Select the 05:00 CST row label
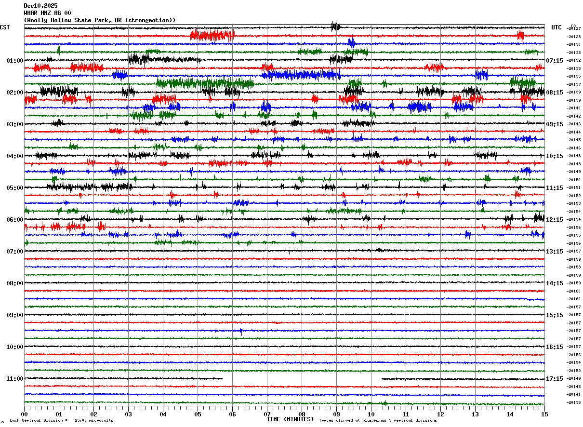 click(x=15, y=188)
